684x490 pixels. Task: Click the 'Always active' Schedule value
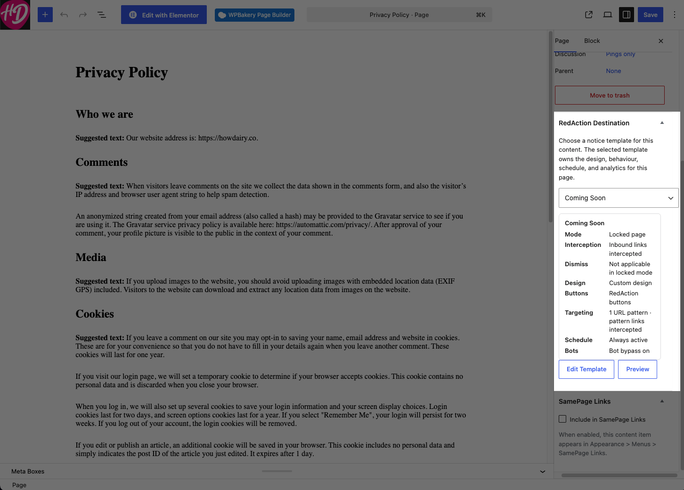[628, 340]
